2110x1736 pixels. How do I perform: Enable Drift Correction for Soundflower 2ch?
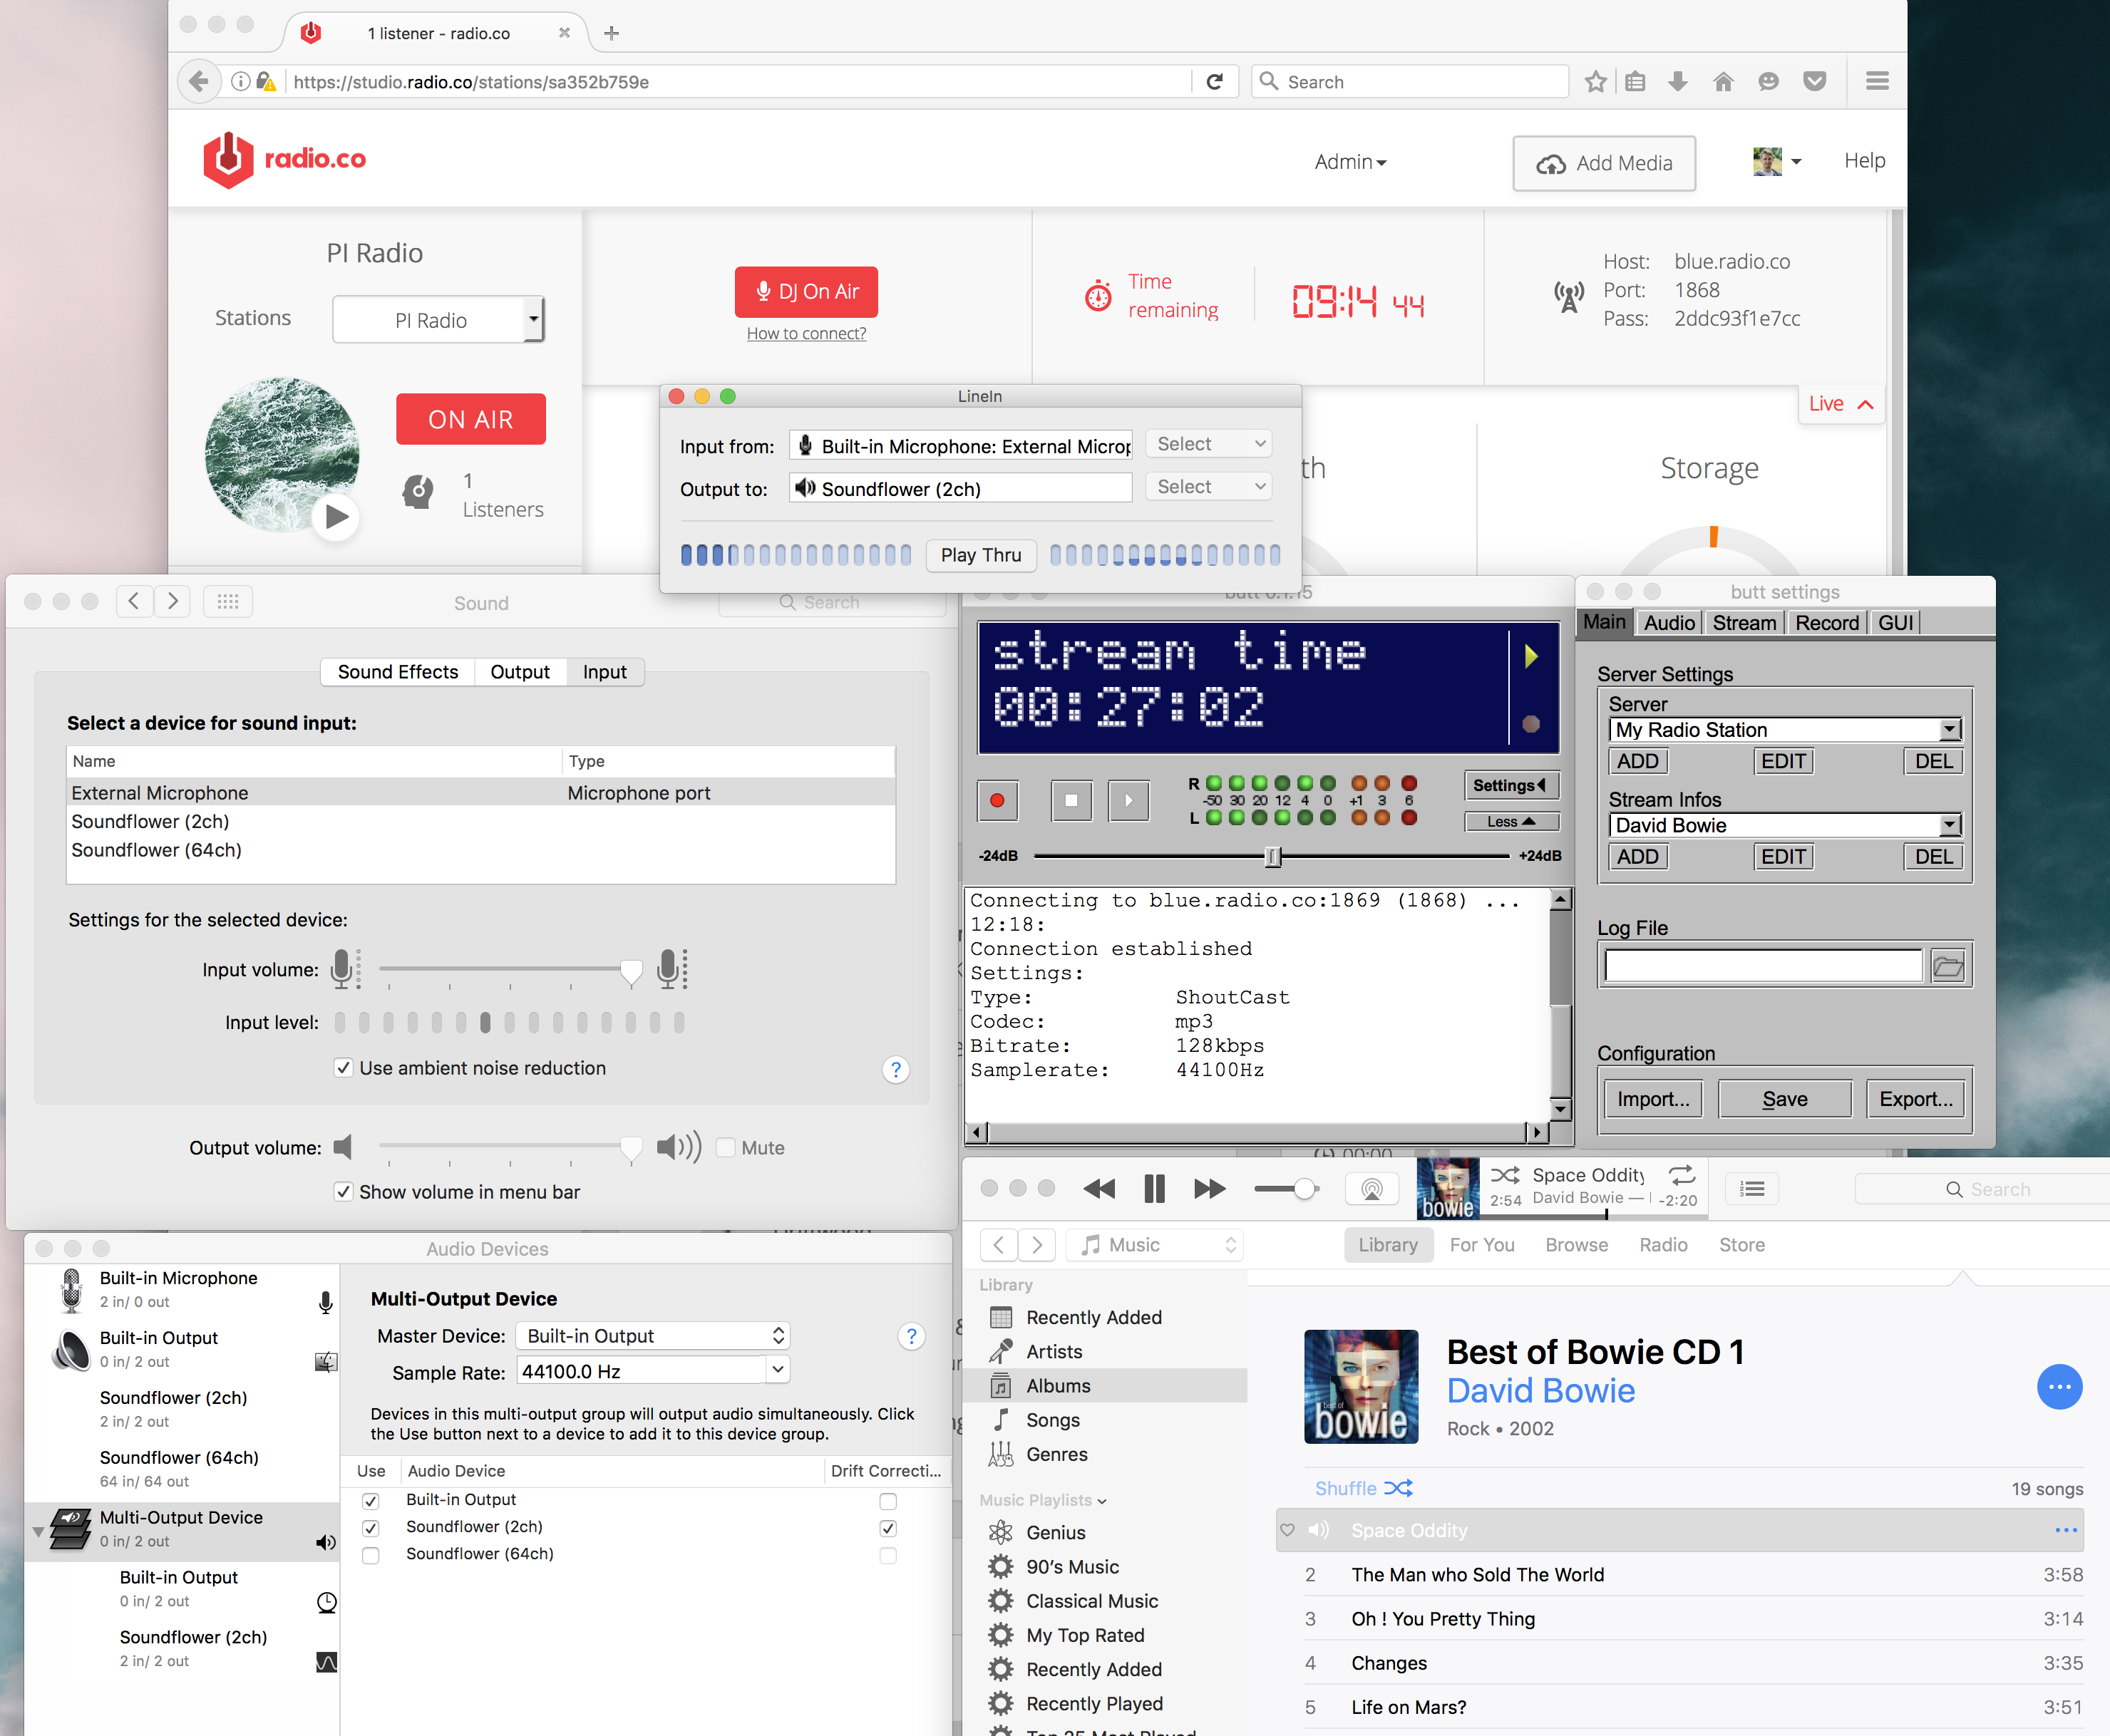pyautogui.click(x=885, y=1527)
